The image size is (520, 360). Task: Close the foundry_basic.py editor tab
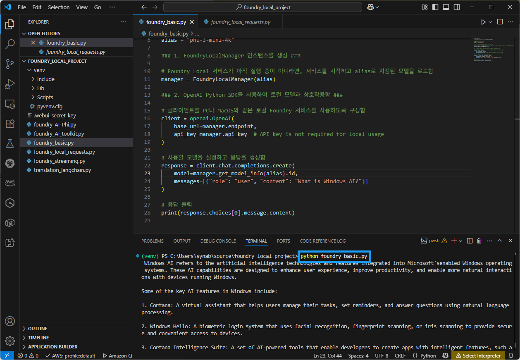click(x=192, y=22)
